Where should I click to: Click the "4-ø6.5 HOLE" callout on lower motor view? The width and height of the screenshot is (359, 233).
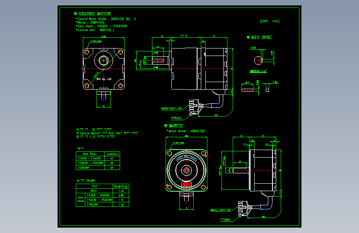tap(179, 143)
